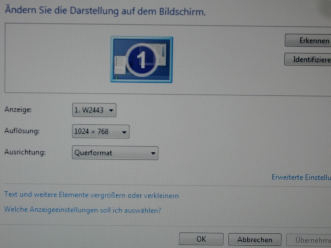Open the Auflösung dropdown showing 1024 × 768
331x248 pixels.
click(101, 131)
